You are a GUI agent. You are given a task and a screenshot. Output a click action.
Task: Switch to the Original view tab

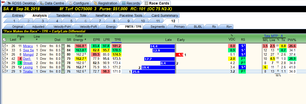[18, 26]
